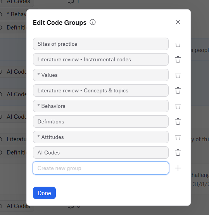209x215 pixels.
Task: Edit the * Behaviors group name
Action: pyautogui.click(x=101, y=106)
